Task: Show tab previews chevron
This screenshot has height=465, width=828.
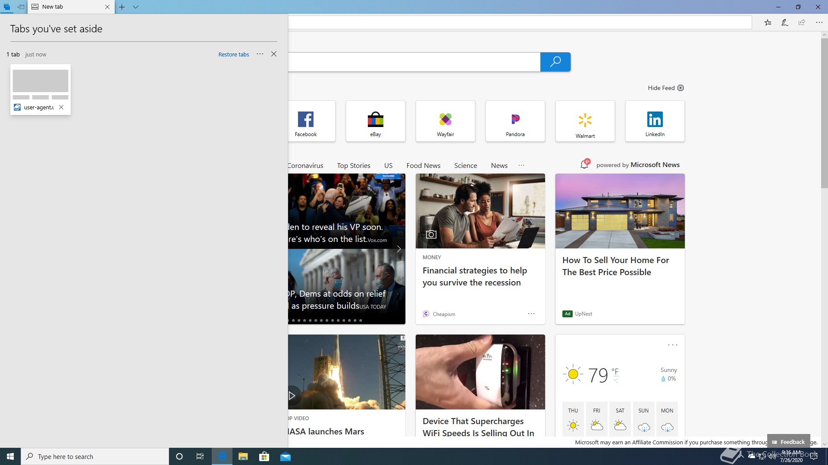Action: (135, 7)
